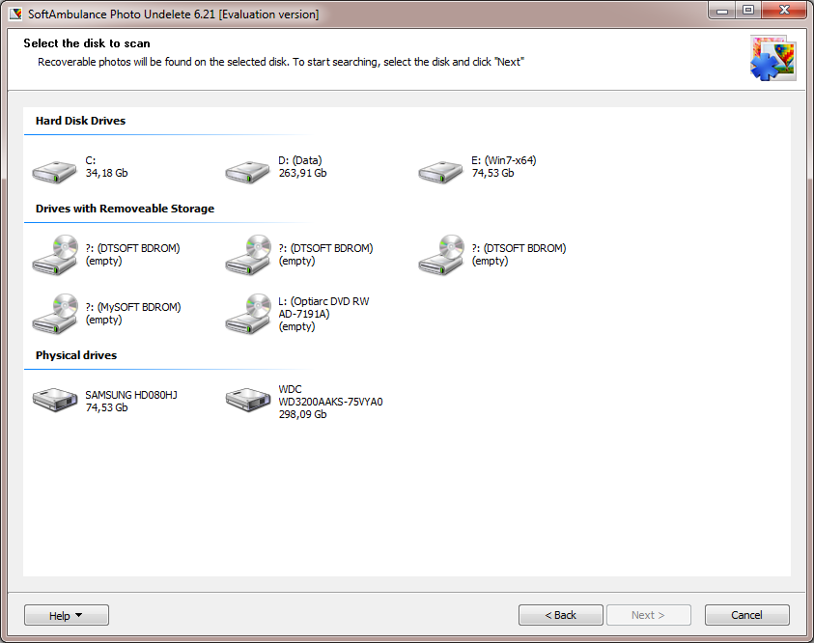Click the "34,18 Gb" size text
The width and height of the screenshot is (814, 643).
[x=106, y=173]
